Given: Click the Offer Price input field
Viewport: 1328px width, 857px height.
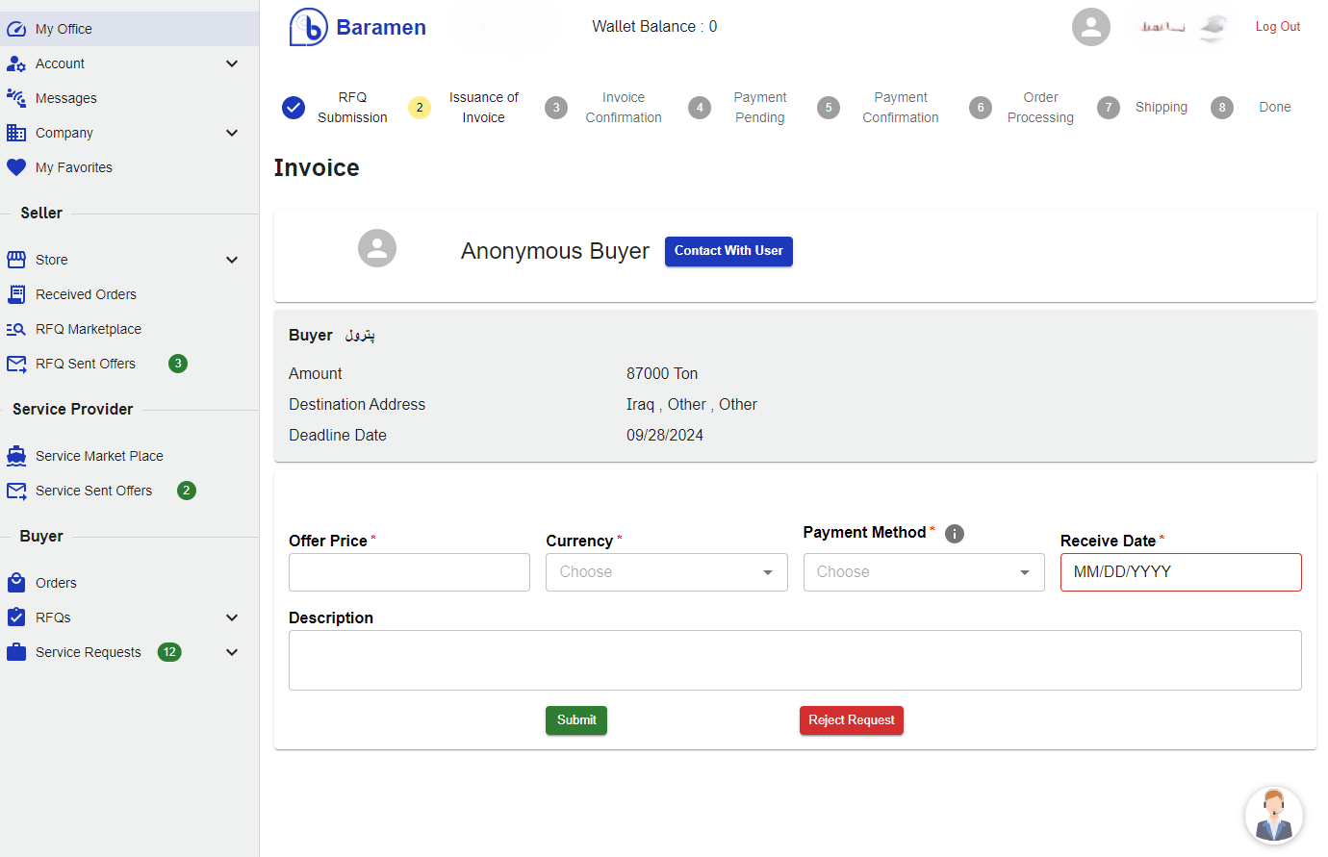Looking at the screenshot, I should [x=409, y=572].
